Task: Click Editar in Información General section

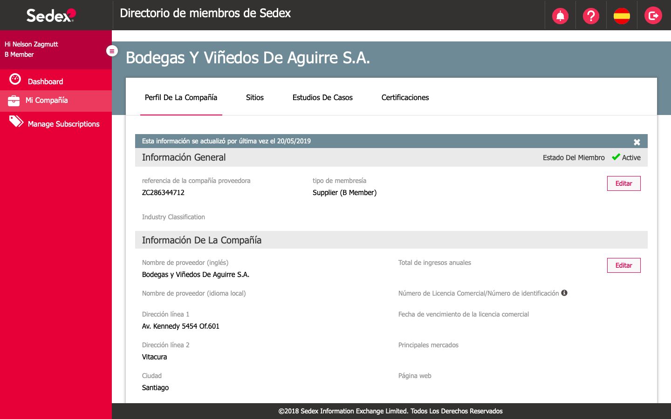Action: 623,183
